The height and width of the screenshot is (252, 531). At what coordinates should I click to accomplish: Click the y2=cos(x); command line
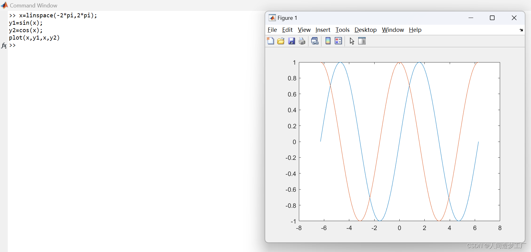[26, 30]
